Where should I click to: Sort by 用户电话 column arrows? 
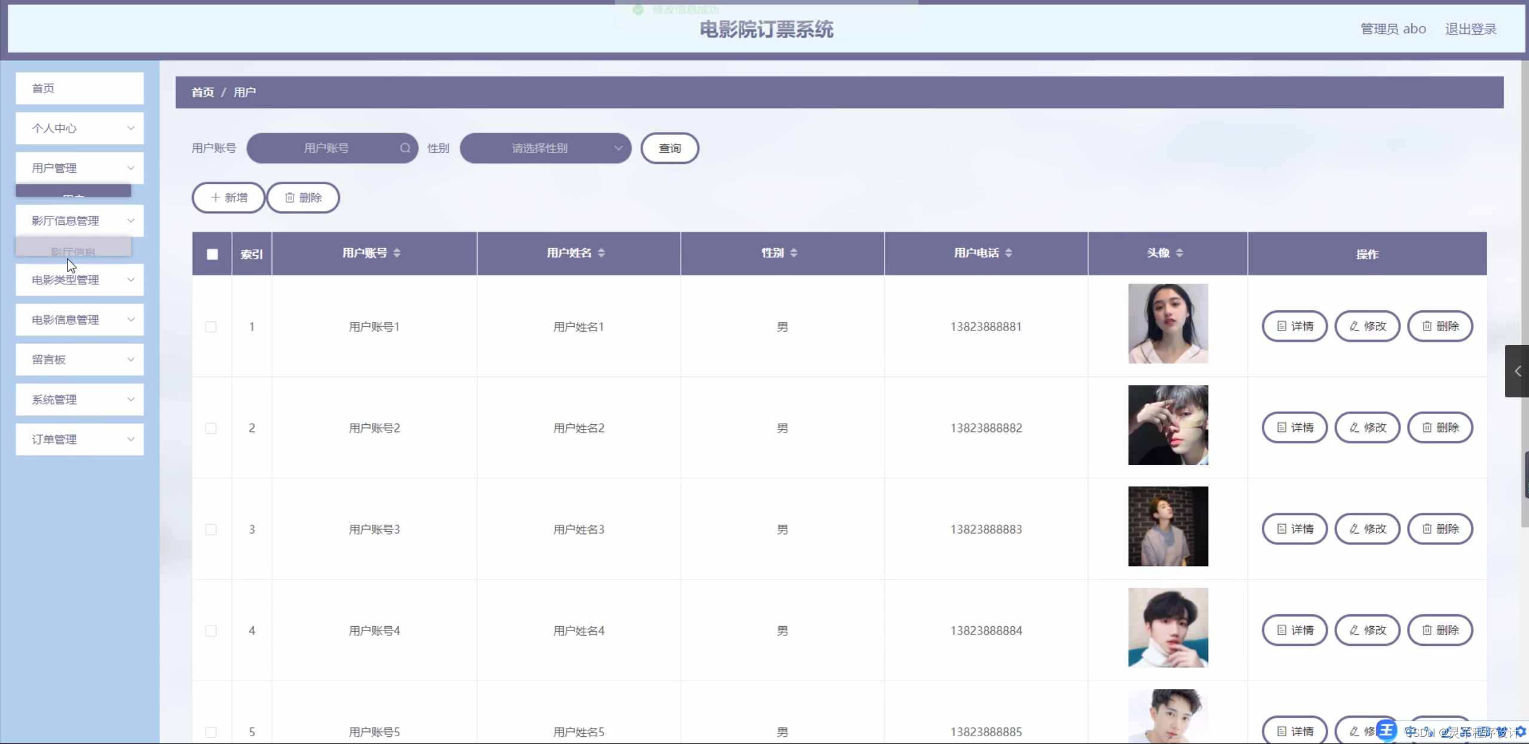pos(1008,253)
